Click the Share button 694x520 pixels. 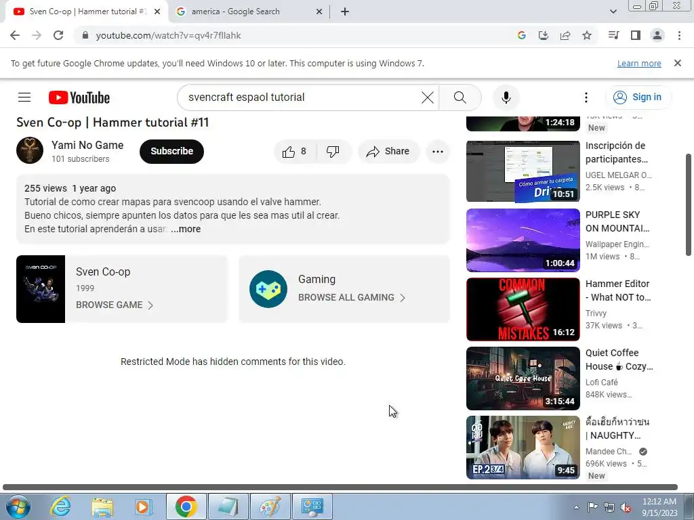click(388, 152)
